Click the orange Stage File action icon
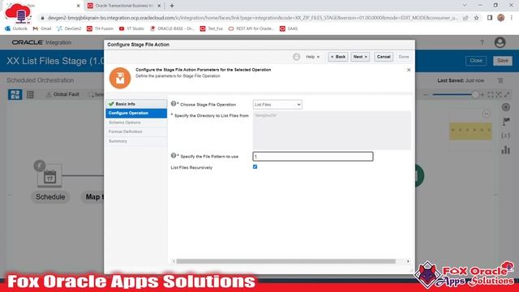Screen dimensions: 519x292 click(x=120, y=78)
